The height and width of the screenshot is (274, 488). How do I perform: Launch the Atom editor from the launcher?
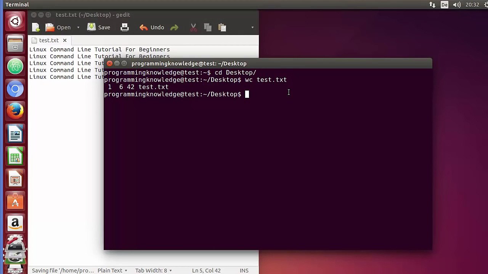[x=15, y=66]
